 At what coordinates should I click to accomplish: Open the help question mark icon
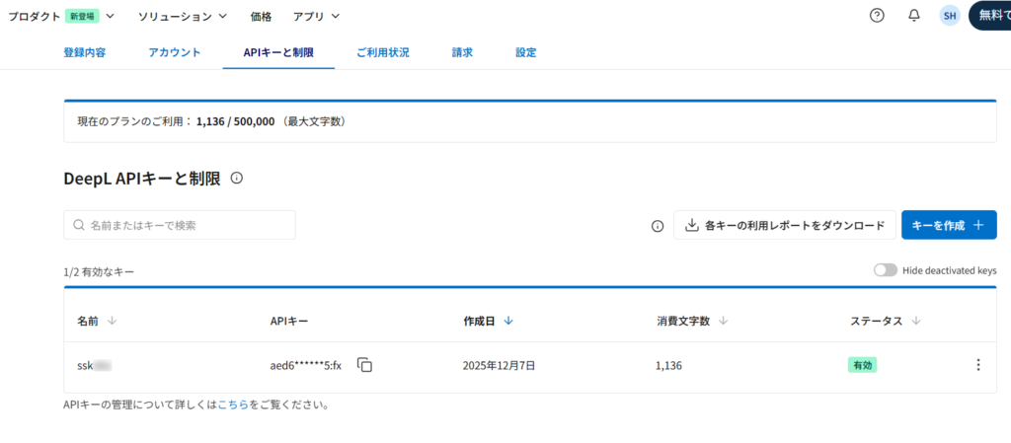click(877, 16)
